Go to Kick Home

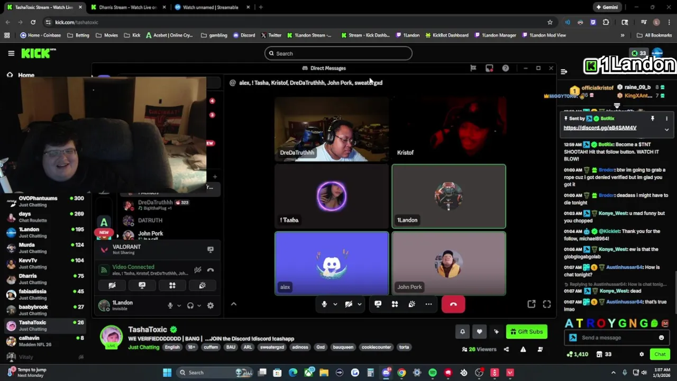[x=26, y=75]
